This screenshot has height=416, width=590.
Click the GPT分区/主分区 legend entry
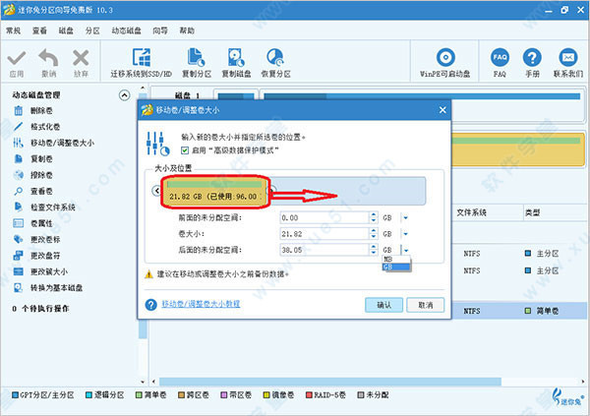[43, 395]
